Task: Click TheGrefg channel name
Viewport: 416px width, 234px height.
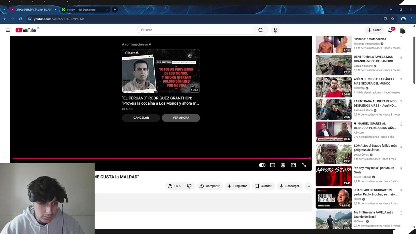Action: pyautogui.click(x=359, y=88)
